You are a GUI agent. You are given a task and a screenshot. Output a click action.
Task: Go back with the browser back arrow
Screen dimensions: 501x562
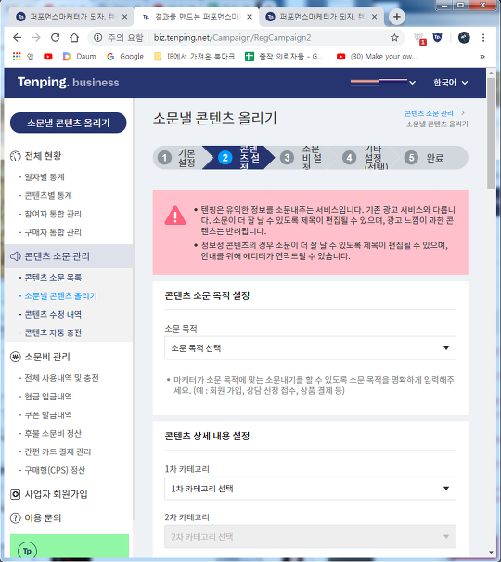pyautogui.click(x=17, y=37)
